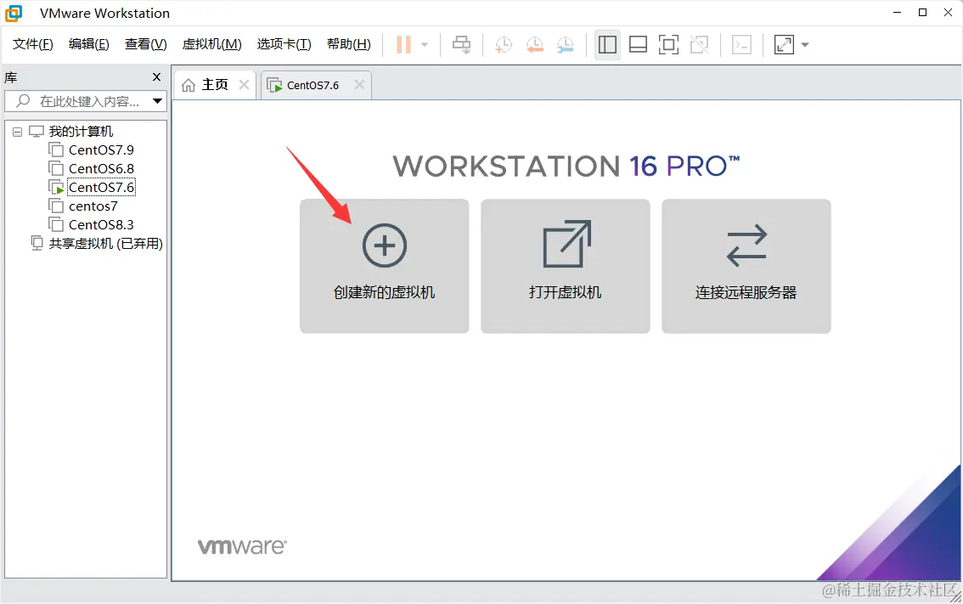Enter full screen mode icon
This screenshot has height=604, width=963.
(668, 44)
